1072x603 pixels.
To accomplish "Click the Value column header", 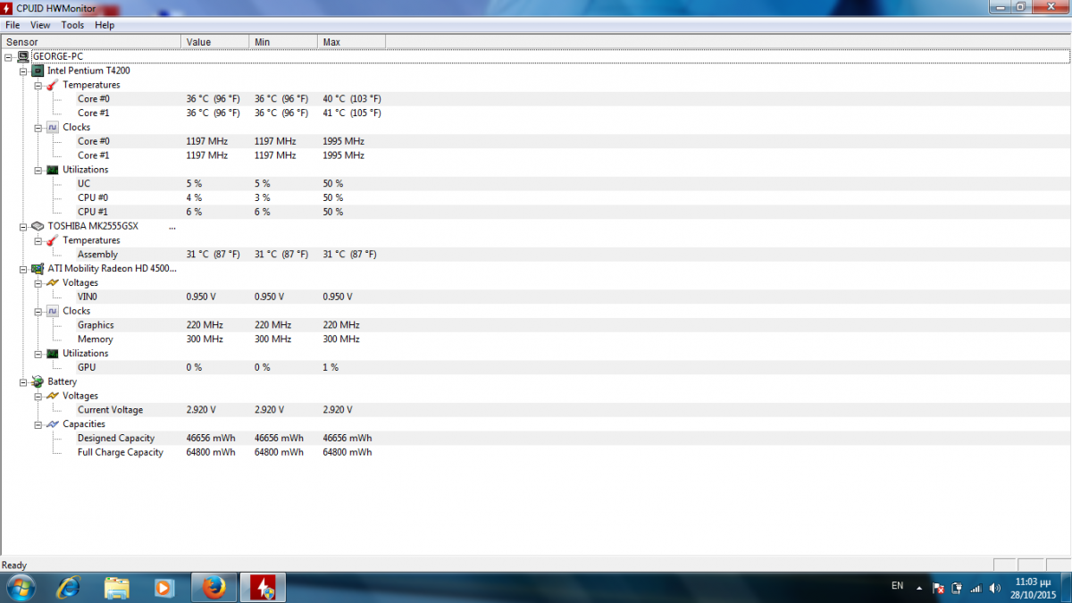I will tap(215, 42).
